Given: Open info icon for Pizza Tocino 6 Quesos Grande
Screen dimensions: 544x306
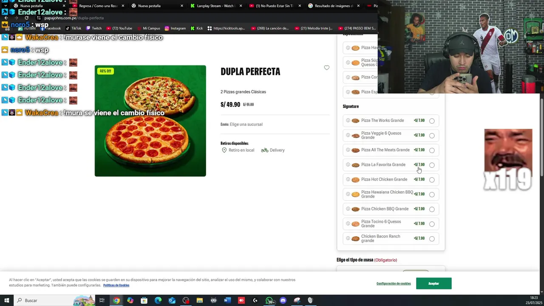Looking at the screenshot, I should tap(348, 224).
